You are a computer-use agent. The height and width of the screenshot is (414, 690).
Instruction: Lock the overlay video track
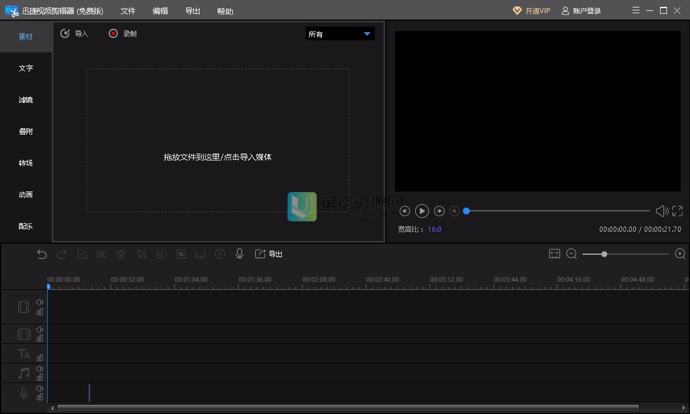pyautogui.click(x=40, y=339)
